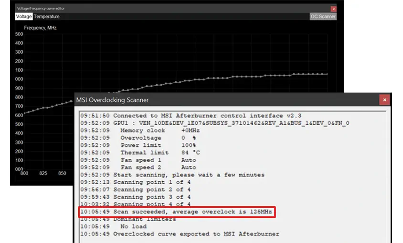
Task: Click the 850 voltage axis label
Action: [x=62, y=173]
